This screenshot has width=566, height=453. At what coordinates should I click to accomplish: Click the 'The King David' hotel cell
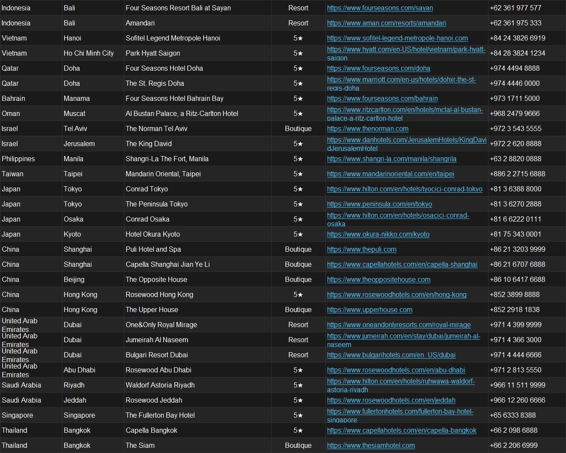[x=198, y=144]
